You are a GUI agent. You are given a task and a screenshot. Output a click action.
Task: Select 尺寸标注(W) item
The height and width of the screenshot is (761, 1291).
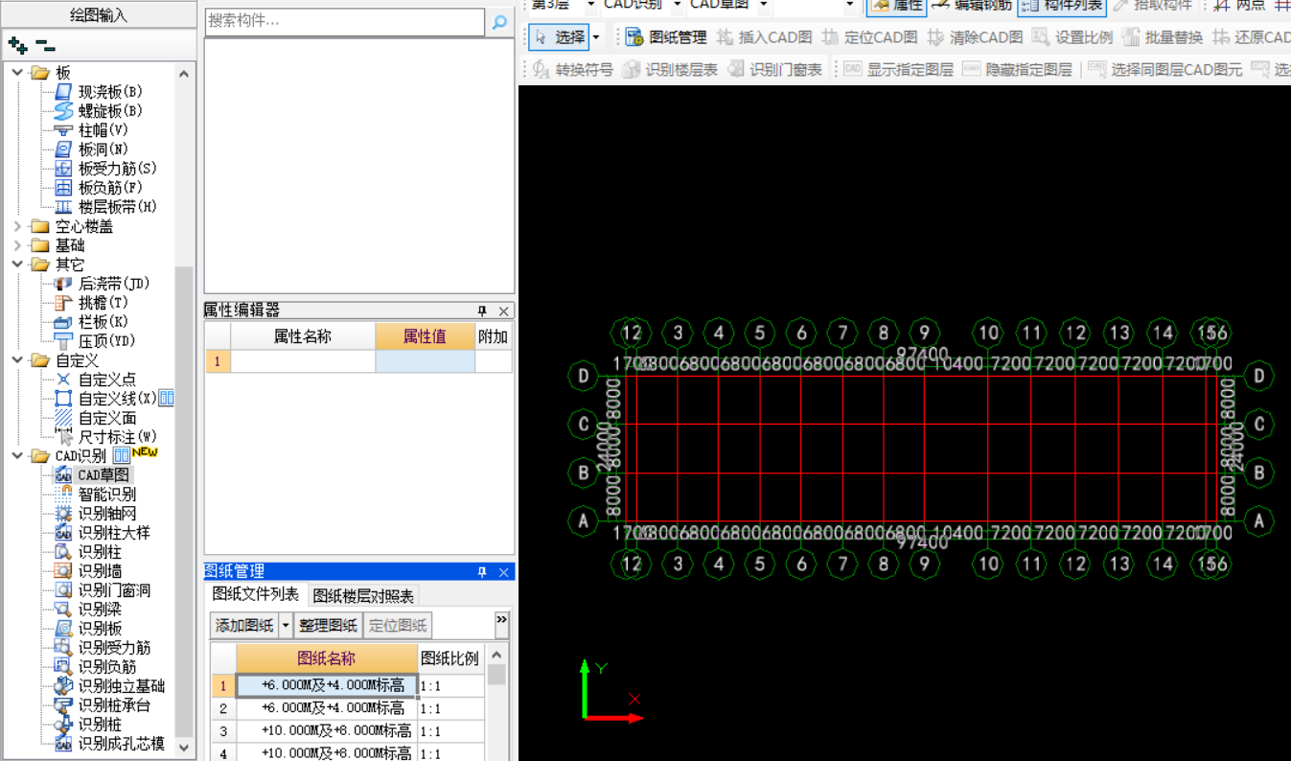(x=117, y=437)
